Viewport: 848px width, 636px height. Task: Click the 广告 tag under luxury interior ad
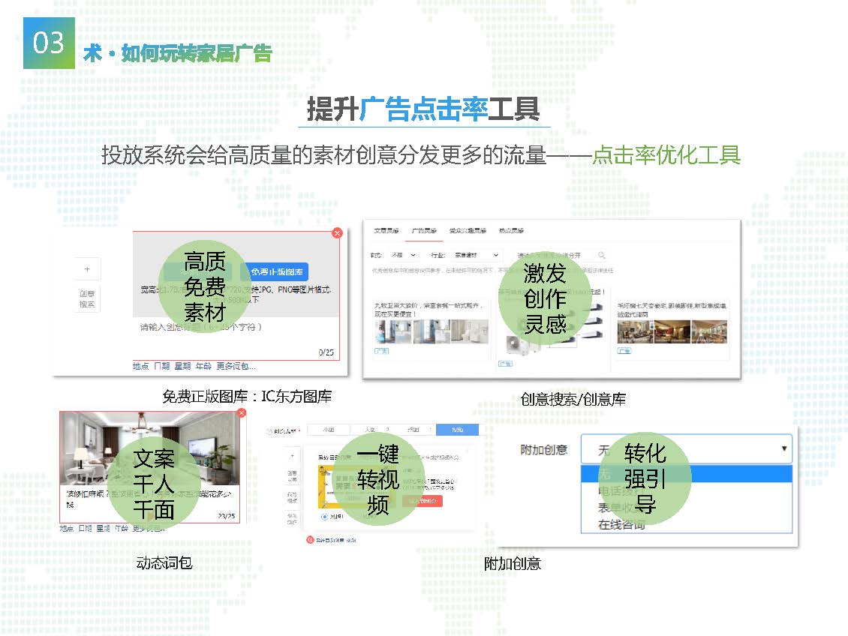click(x=624, y=351)
